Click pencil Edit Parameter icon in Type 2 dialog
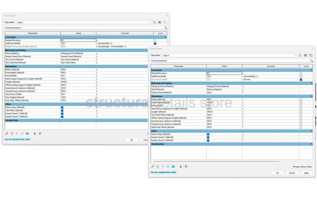The image size is (317, 204). pyautogui.click(x=153, y=167)
